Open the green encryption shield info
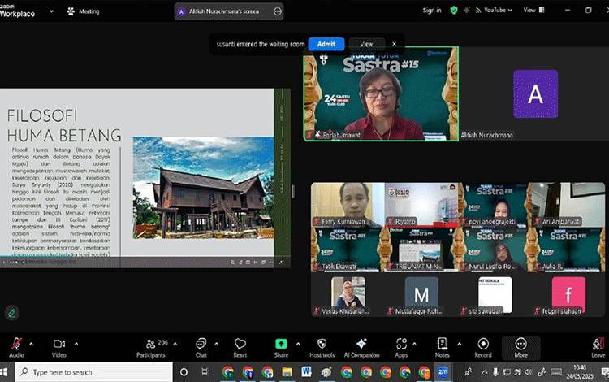 coord(454,10)
